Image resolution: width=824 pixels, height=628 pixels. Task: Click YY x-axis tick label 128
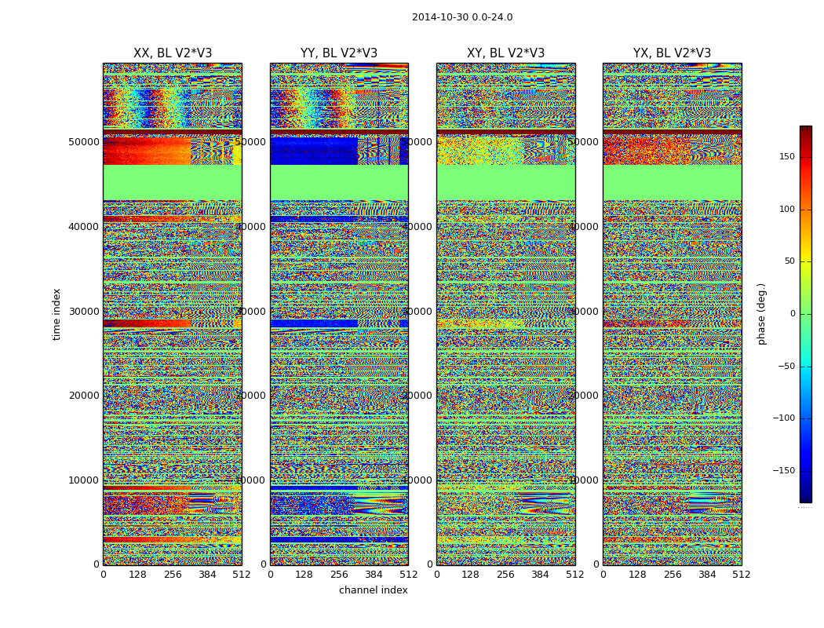coord(304,575)
